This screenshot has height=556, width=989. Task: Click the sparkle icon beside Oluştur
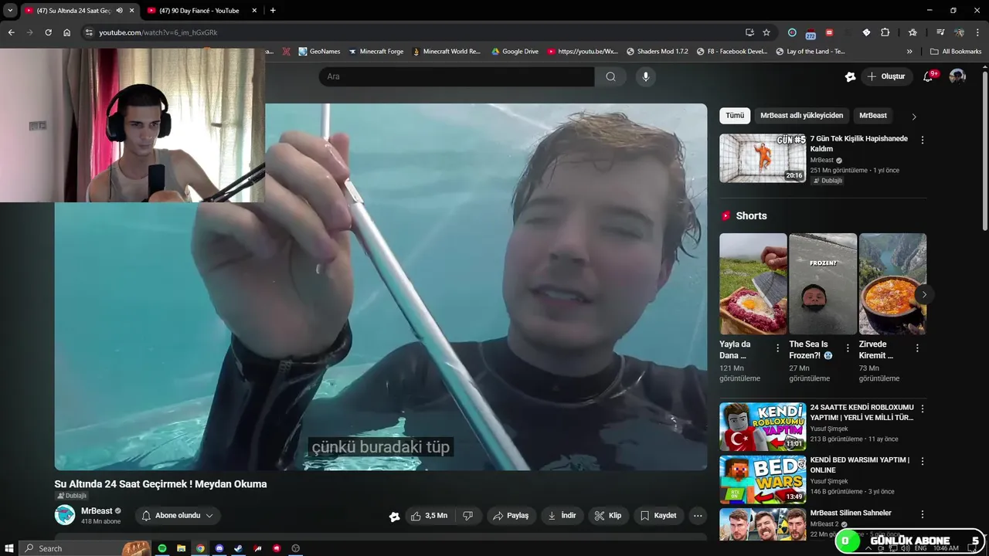coord(851,76)
